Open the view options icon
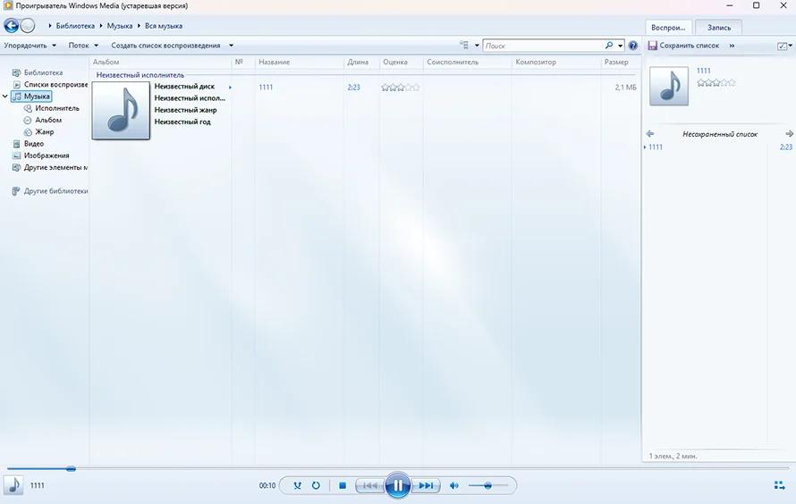796x504 pixels. click(x=464, y=45)
